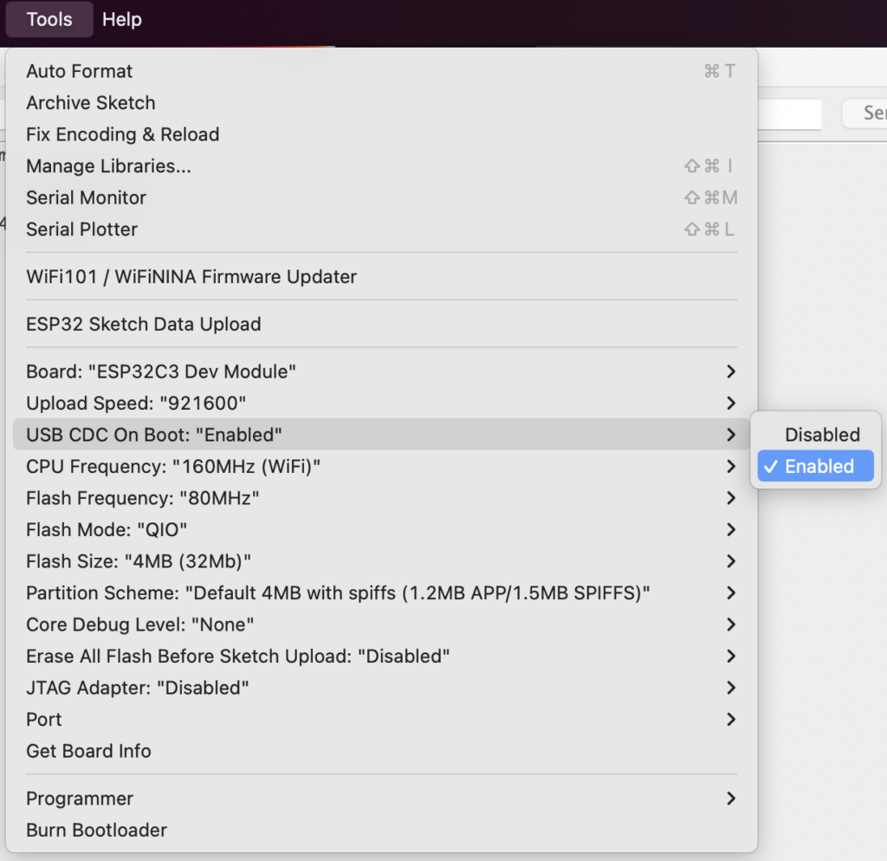Expand the Port submenu

coord(381,720)
